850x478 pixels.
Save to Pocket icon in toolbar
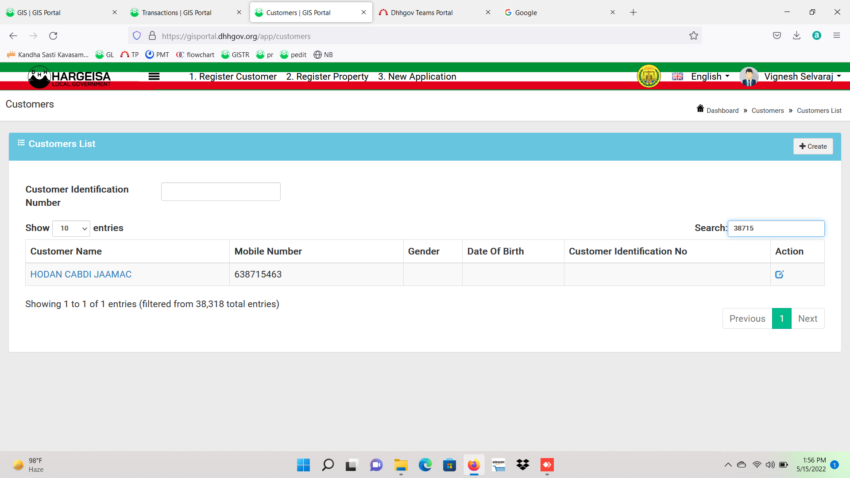tap(777, 36)
